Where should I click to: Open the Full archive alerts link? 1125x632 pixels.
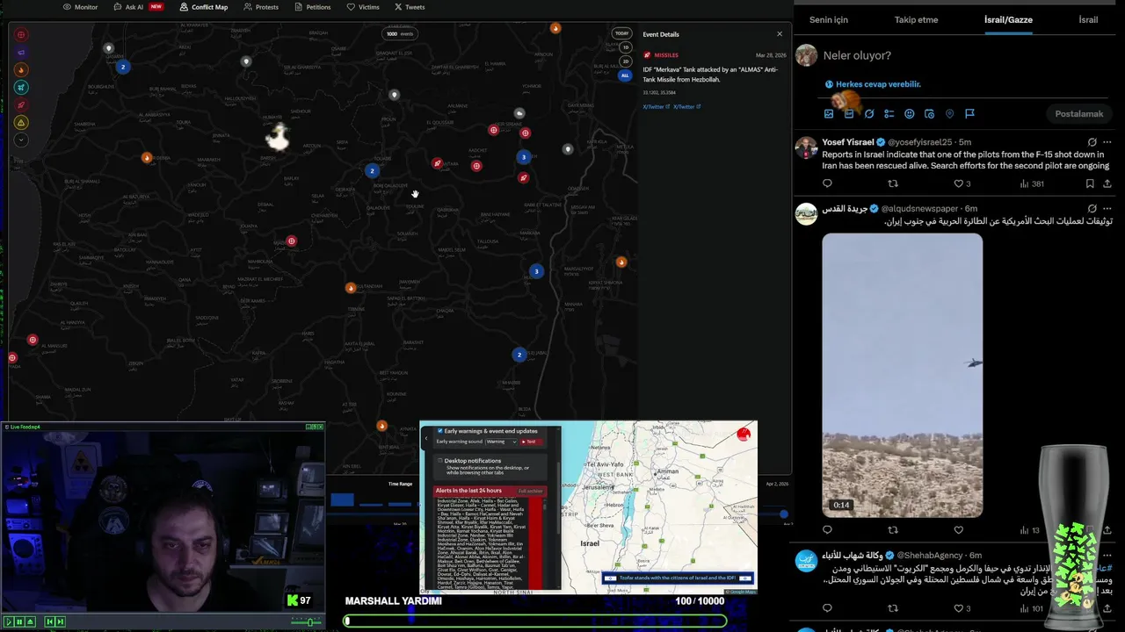pyautogui.click(x=530, y=491)
